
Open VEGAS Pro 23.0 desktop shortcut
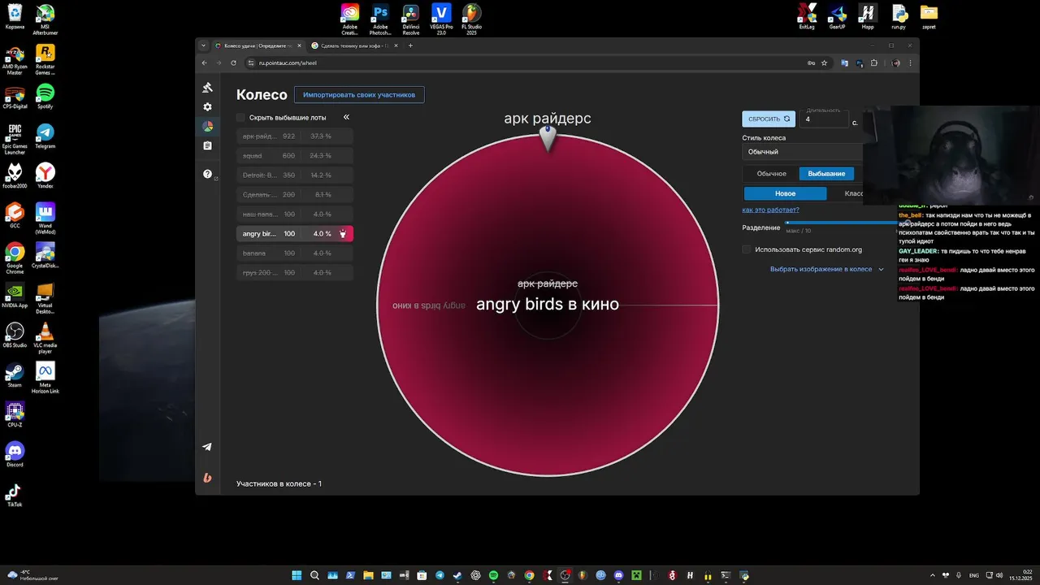pyautogui.click(x=441, y=19)
